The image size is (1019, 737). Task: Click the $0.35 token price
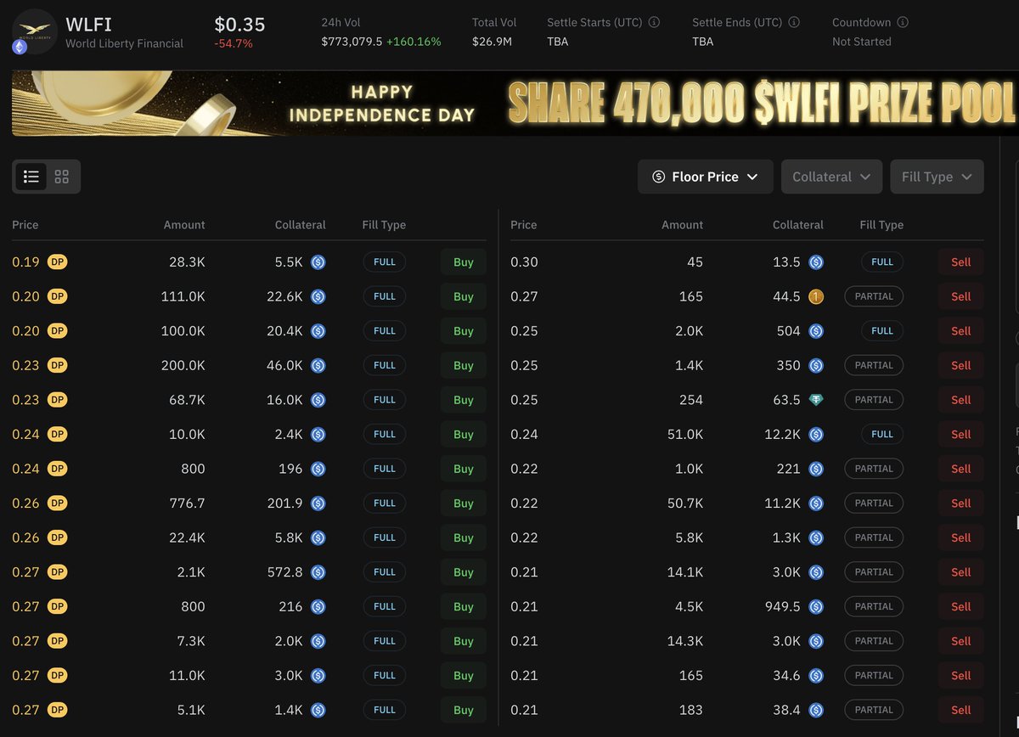click(239, 24)
